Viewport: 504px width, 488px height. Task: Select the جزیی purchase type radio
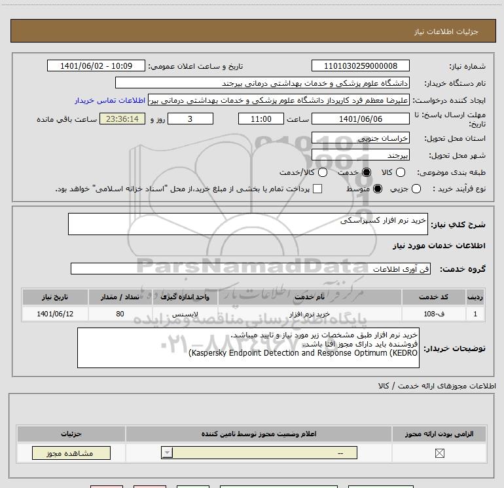416,189
